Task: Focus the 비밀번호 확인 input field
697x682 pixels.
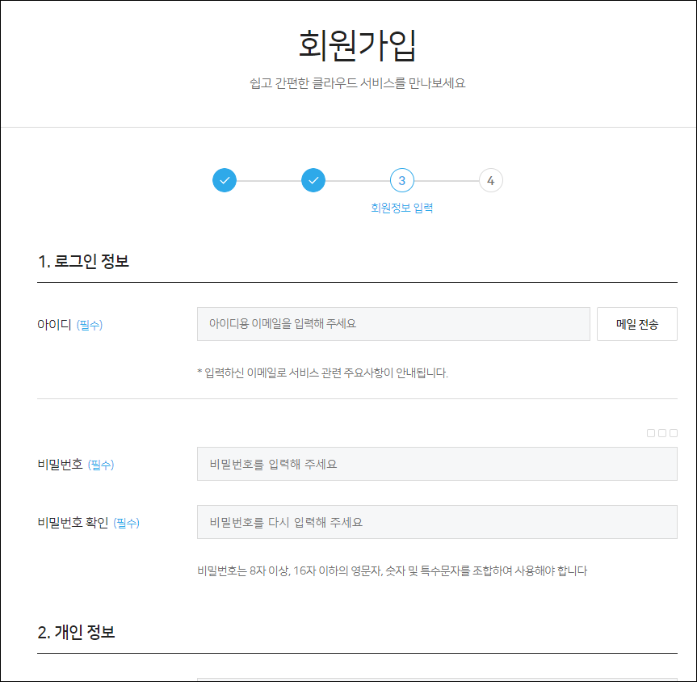Action: [437, 522]
